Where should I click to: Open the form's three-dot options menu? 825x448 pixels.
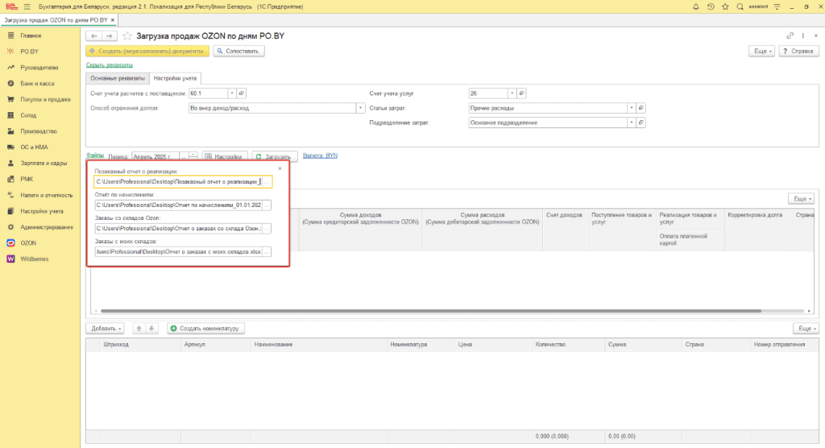803,35
